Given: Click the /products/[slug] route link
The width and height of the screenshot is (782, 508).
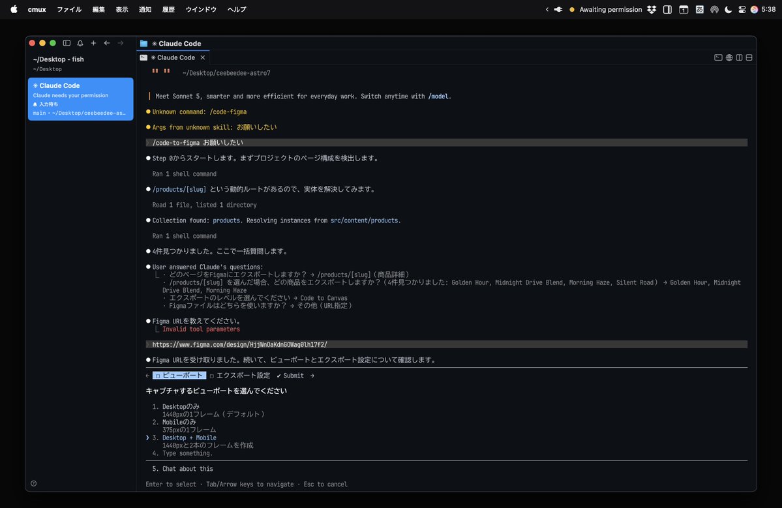Looking at the screenshot, I should 179,190.
